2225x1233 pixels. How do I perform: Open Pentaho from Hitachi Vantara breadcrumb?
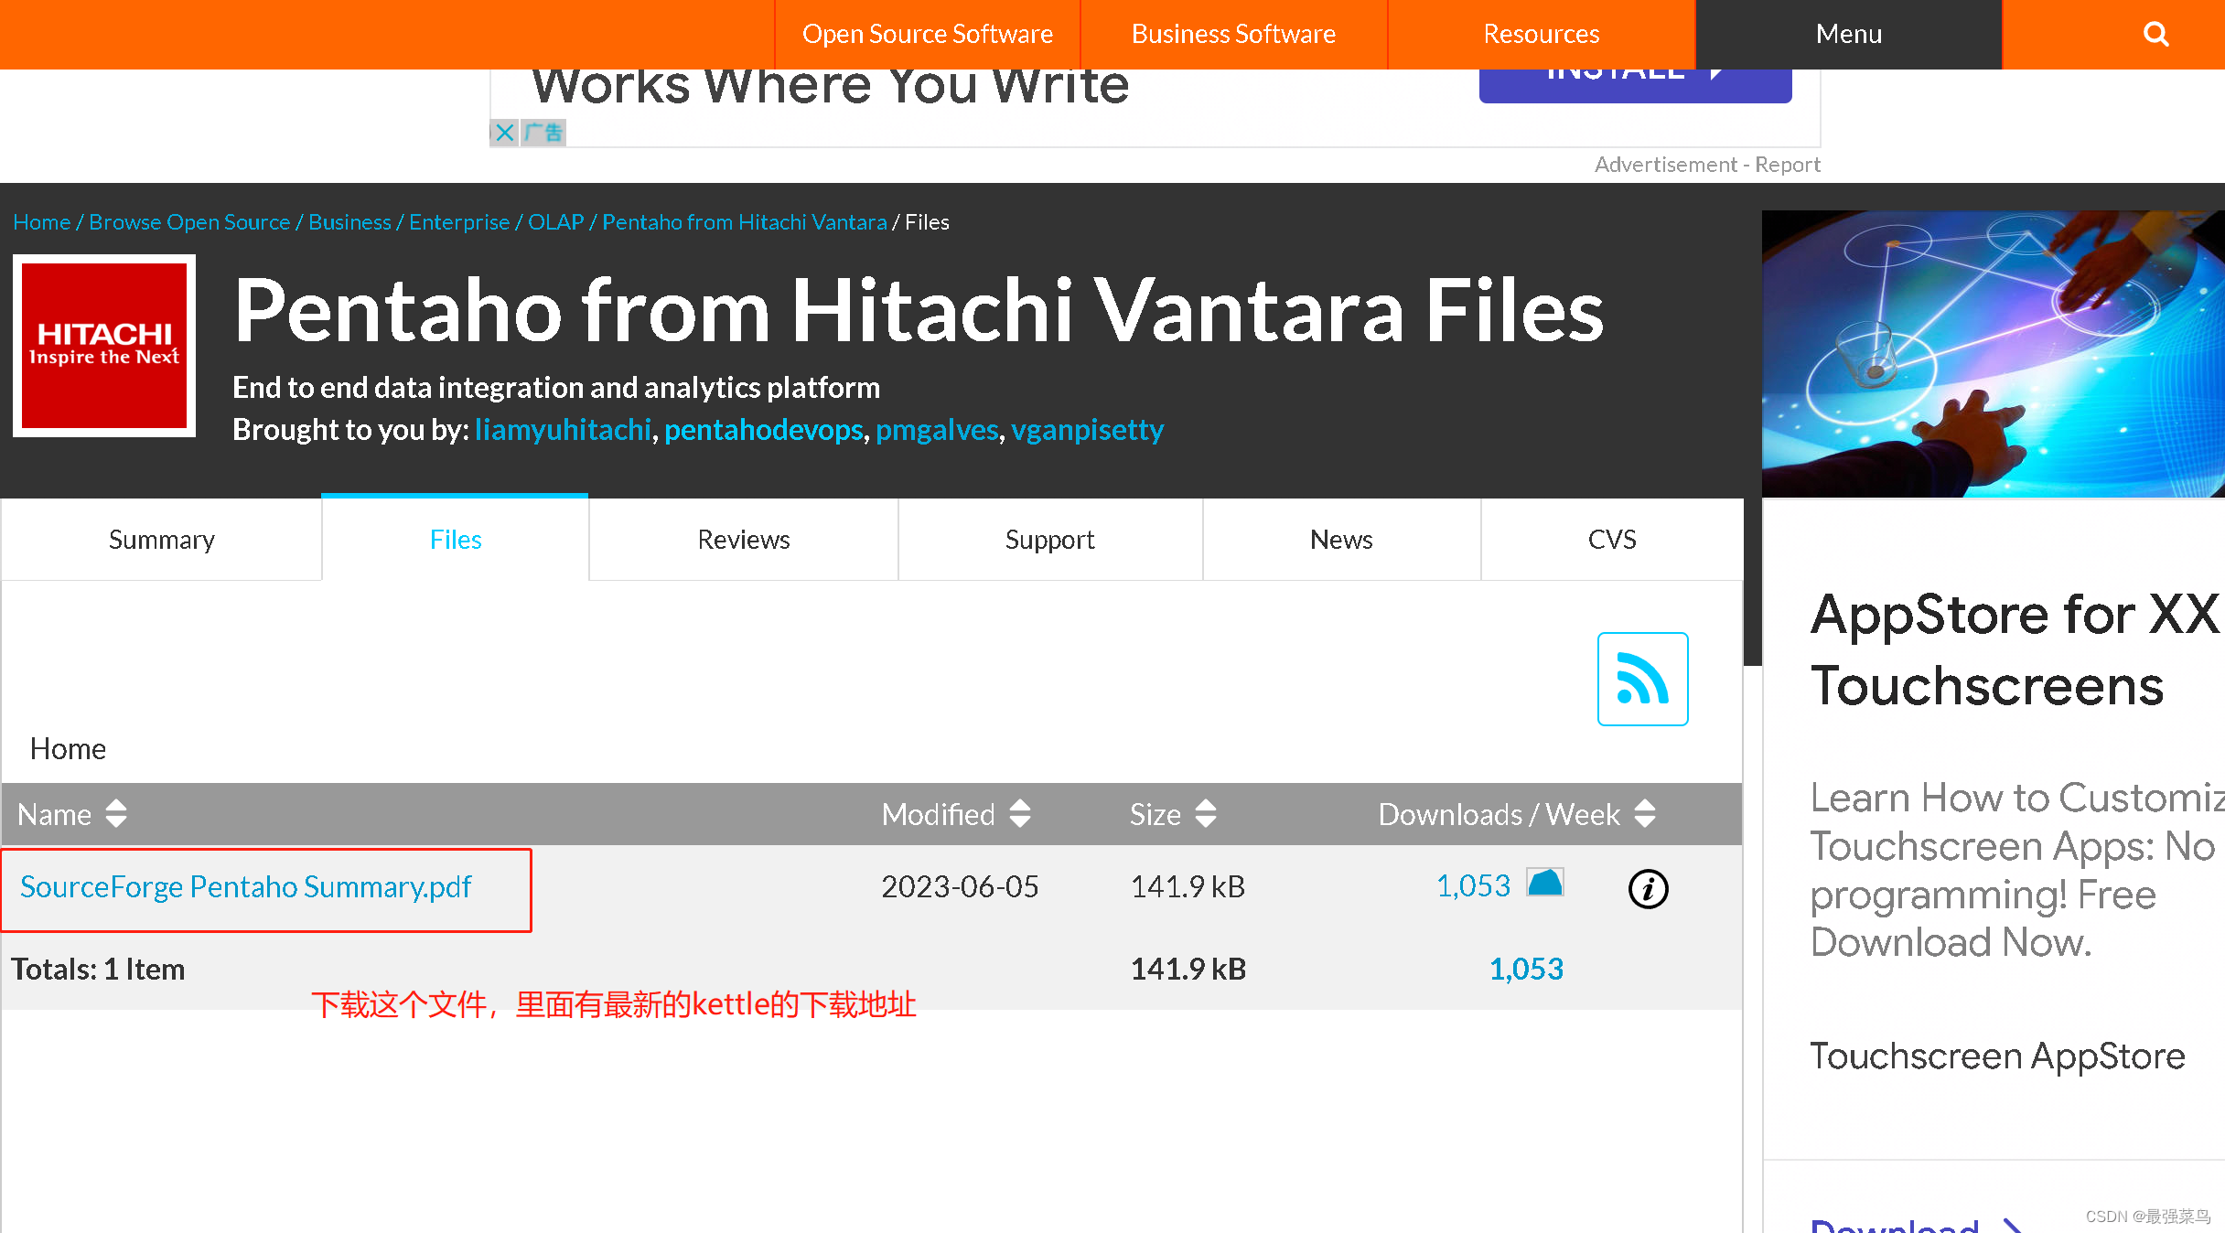pos(745,222)
